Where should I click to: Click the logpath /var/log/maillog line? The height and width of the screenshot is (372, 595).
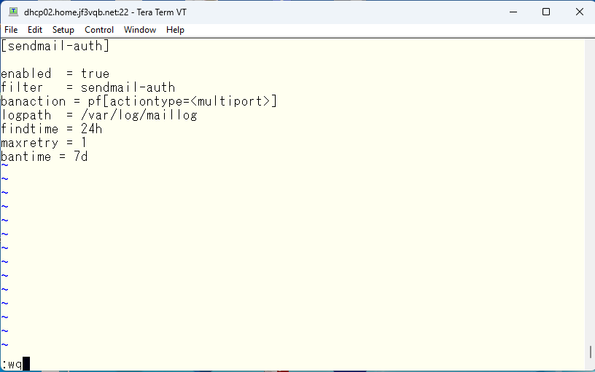[99, 115]
